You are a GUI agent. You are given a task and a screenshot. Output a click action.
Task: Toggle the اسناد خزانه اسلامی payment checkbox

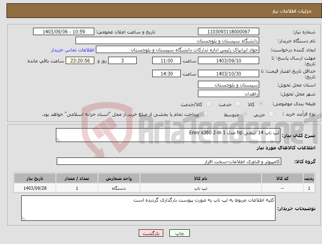(205, 113)
